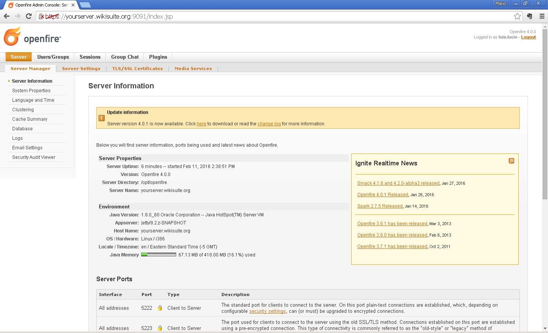Click the Evernote extension icon
Image resolution: width=548 pixels, height=333 pixels.
pos(530,16)
